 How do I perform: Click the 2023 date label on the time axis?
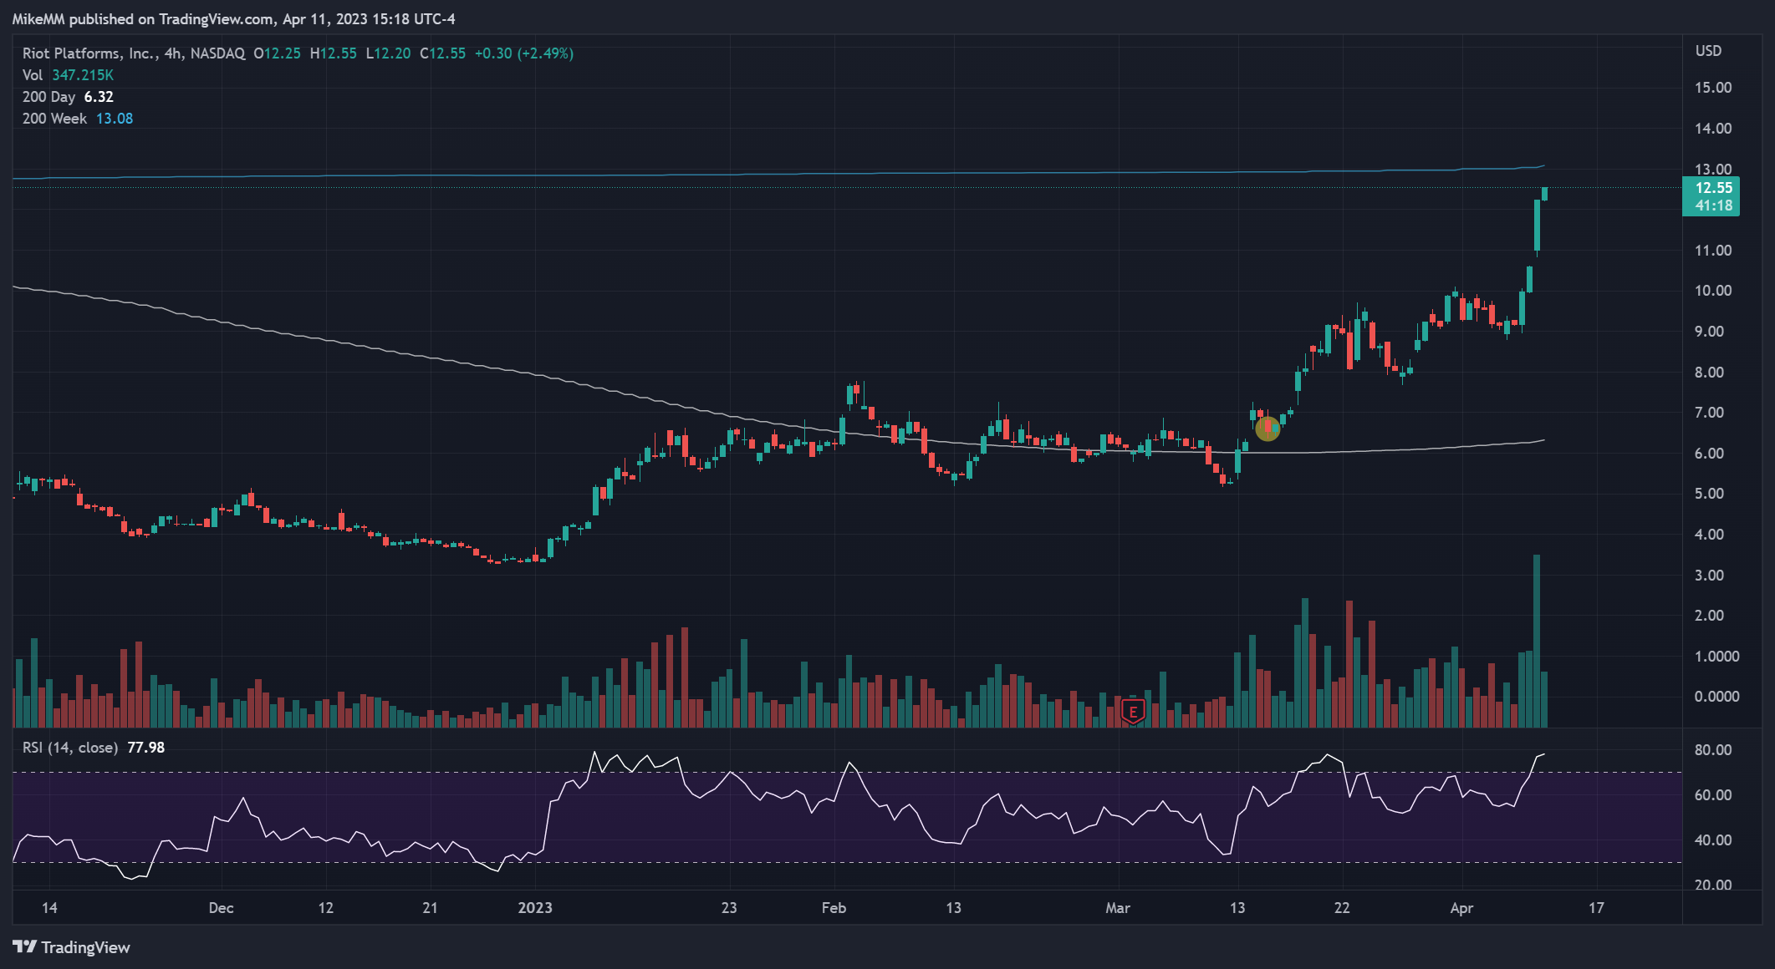(x=535, y=908)
